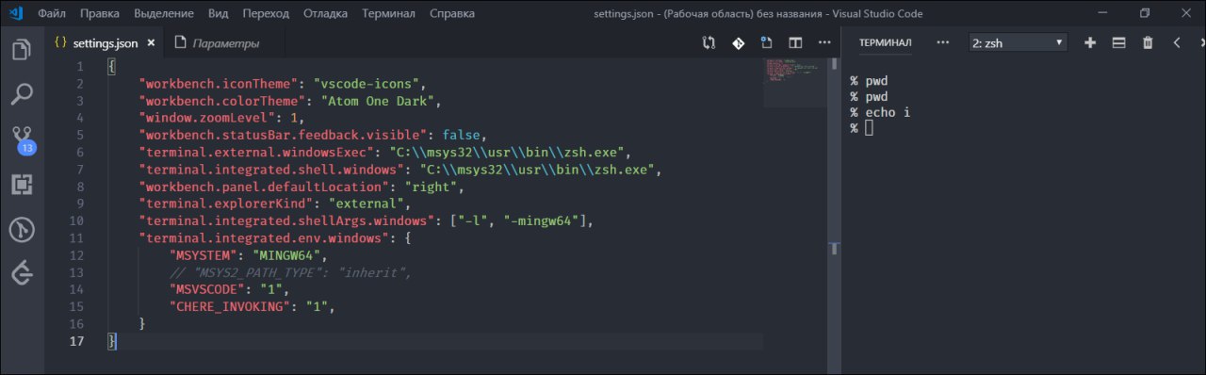Create a new terminal with plus icon

click(1090, 42)
